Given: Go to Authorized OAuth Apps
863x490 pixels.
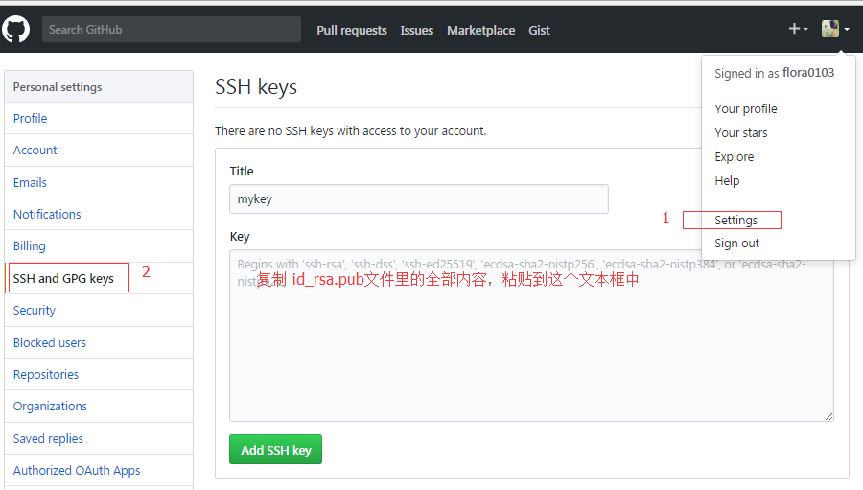Looking at the screenshot, I should (x=77, y=470).
